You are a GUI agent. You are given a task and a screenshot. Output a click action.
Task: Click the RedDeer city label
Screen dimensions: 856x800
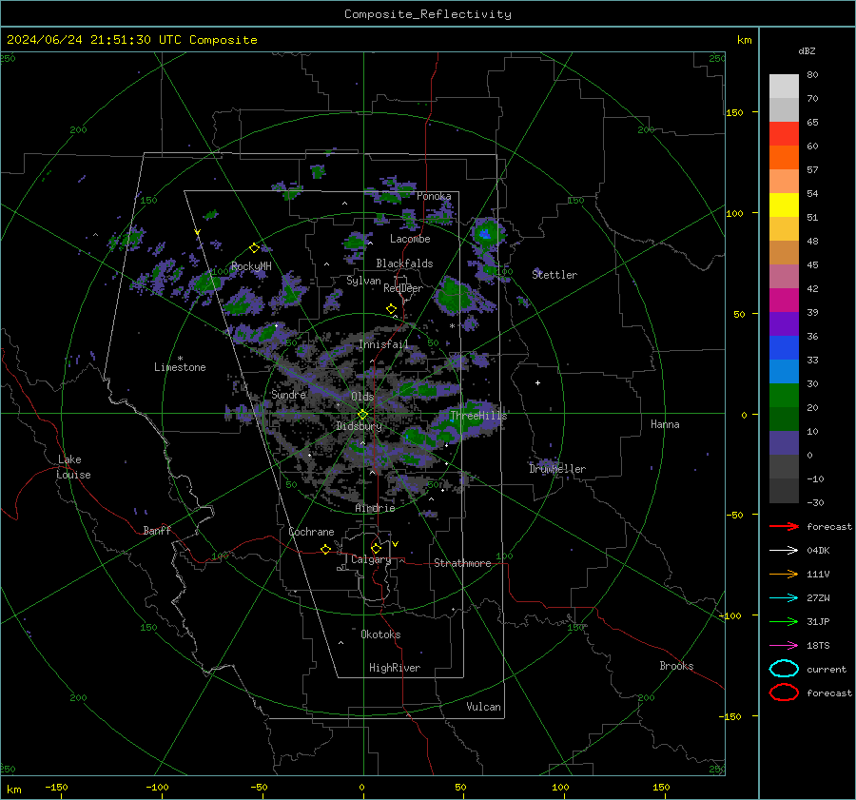[403, 288]
